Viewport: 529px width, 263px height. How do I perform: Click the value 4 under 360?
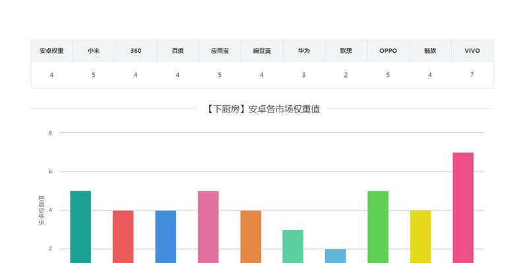pyautogui.click(x=136, y=75)
